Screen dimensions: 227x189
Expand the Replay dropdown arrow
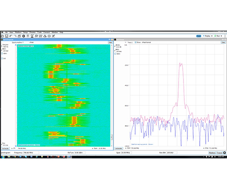coord(211,36)
